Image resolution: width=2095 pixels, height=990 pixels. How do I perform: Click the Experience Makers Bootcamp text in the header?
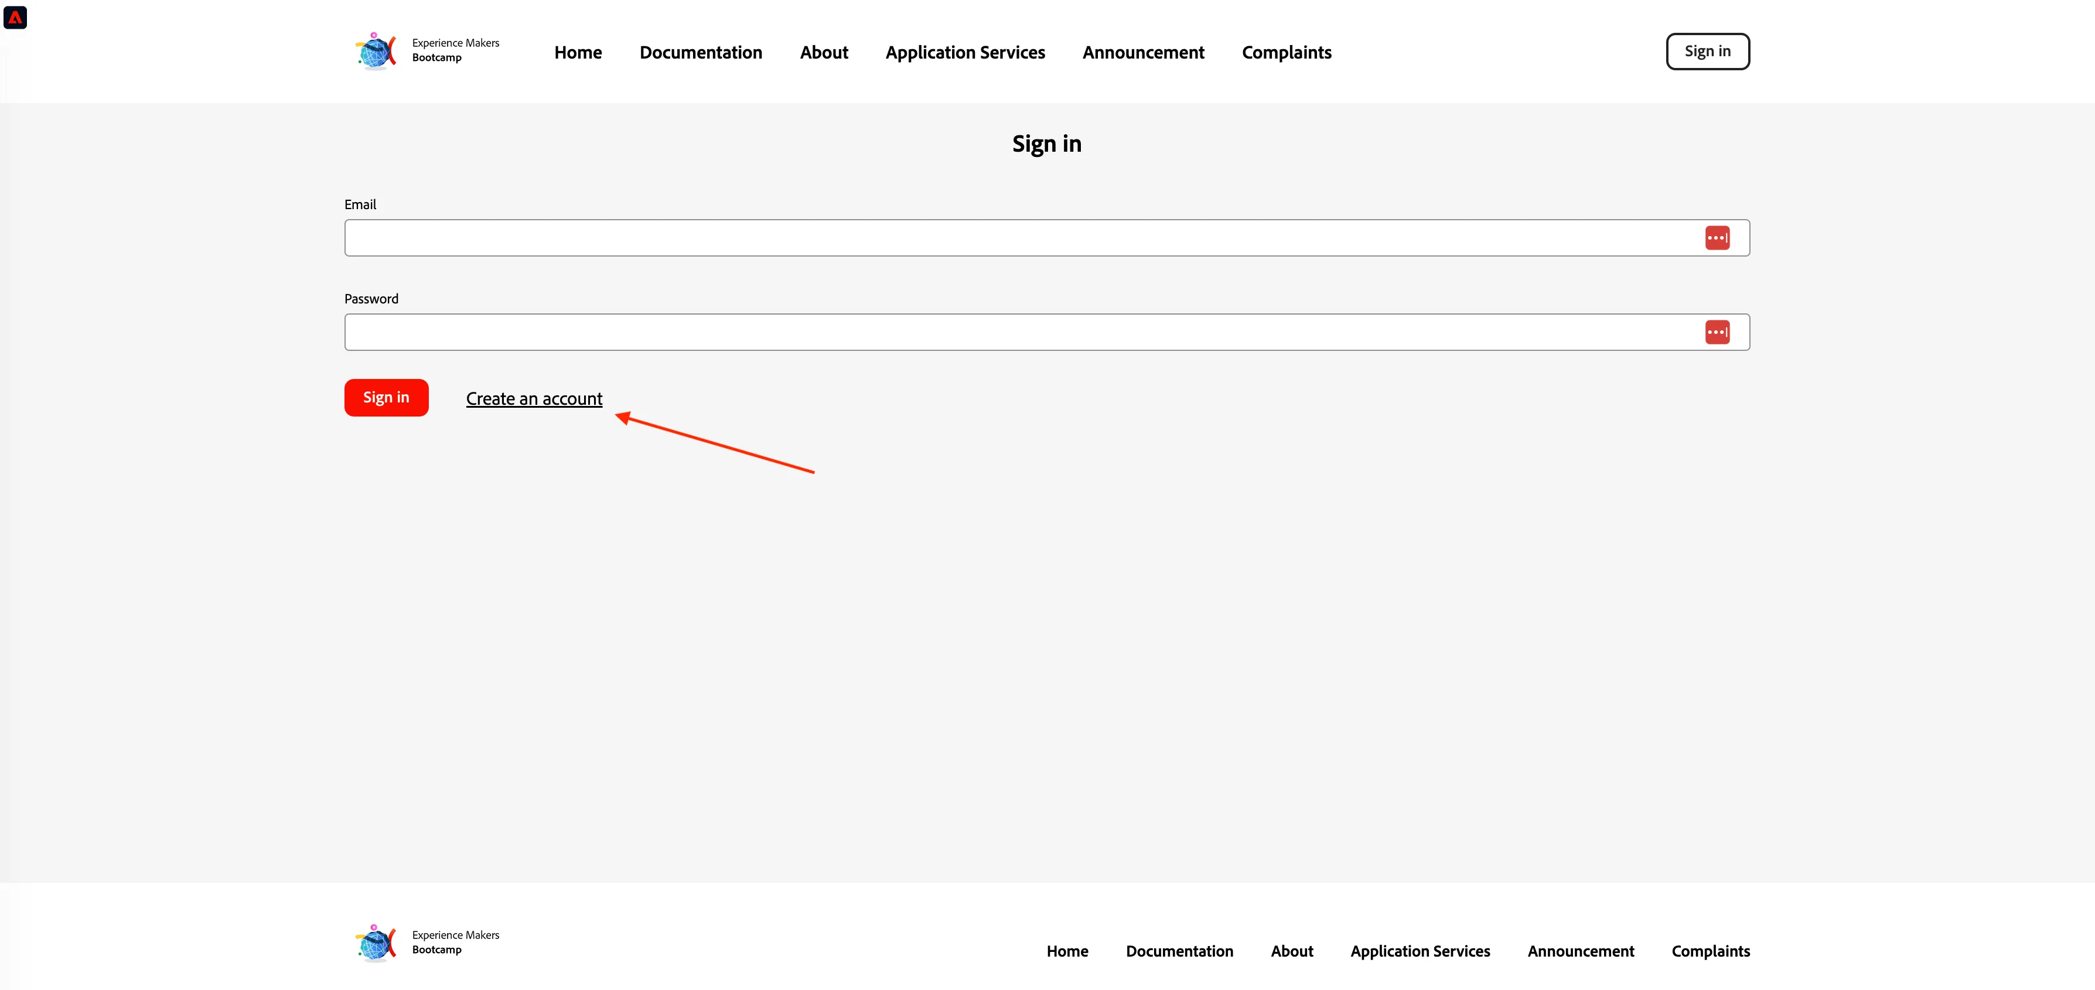(x=455, y=50)
